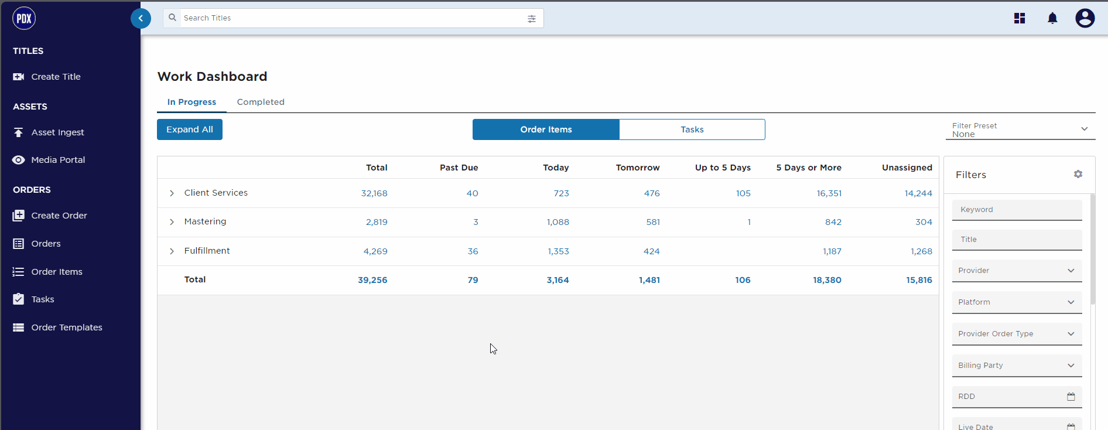Click Mastering up to 5 days value 1
Screen dimensions: 1108x430
[749, 222]
